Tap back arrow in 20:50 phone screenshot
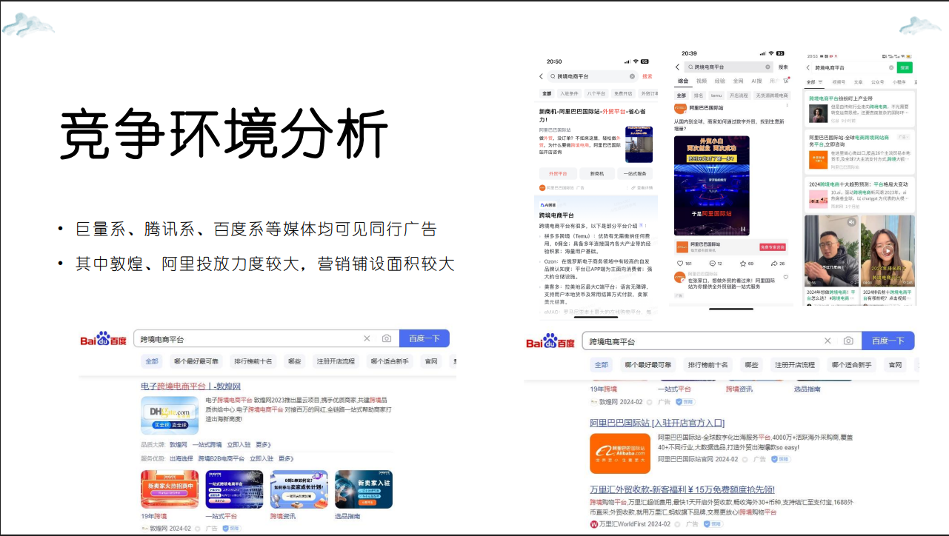 (541, 76)
